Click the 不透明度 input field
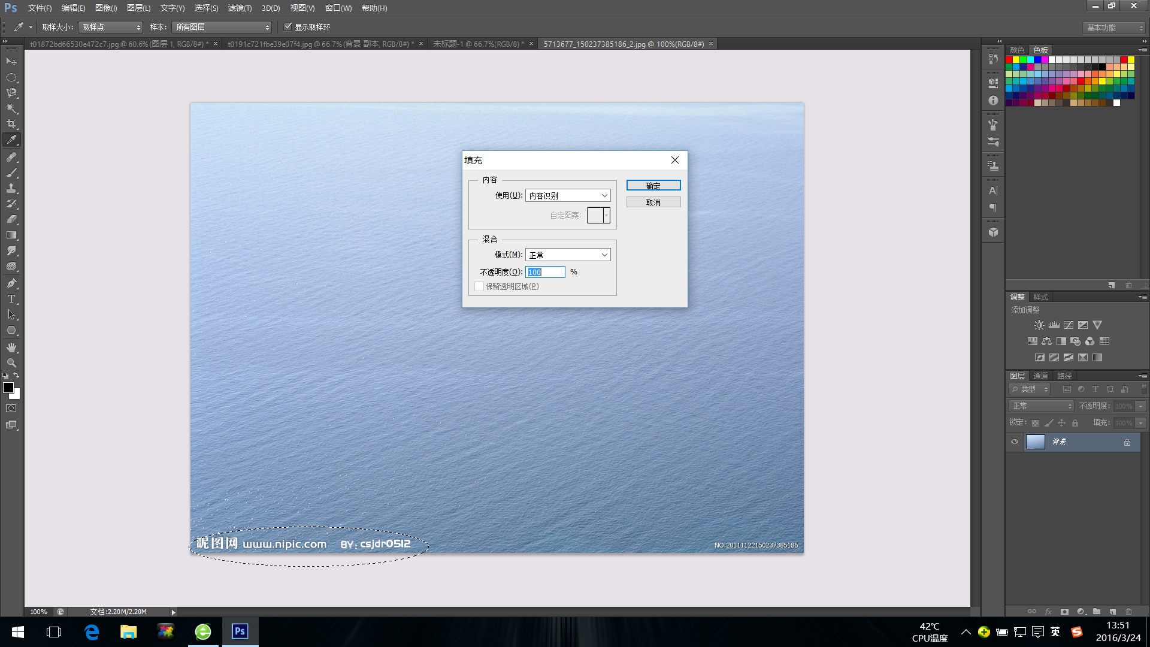Screen dimensions: 1150x647 (545, 272)
